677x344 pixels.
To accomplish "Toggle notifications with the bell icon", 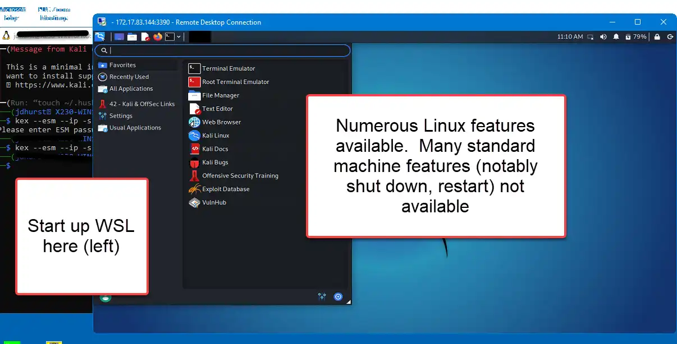I will tap(616, 36).
